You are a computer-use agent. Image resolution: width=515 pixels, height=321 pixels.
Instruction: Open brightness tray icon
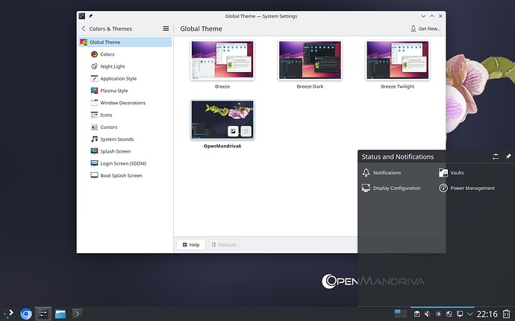click(438, 314)
